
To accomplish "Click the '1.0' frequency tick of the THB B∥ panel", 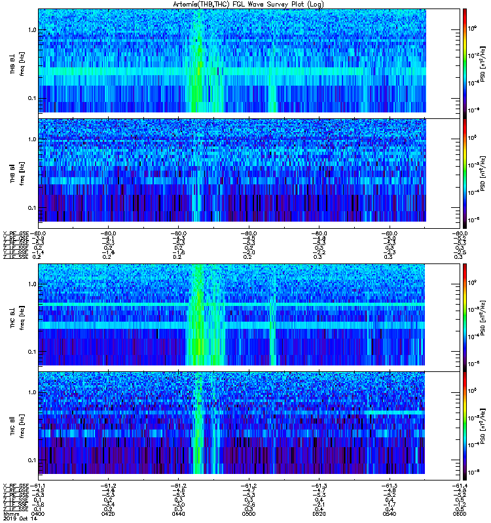I will coord(32,139).
